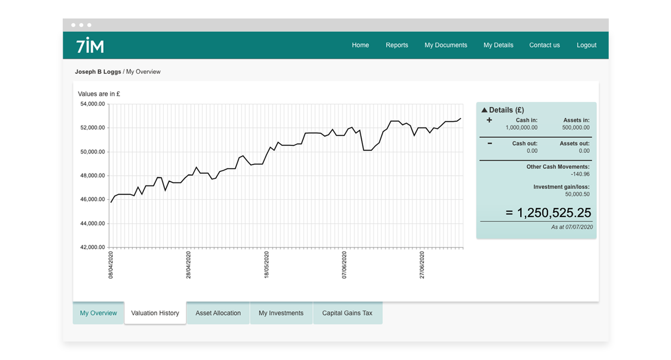Click the Cash in value 1,000,000.00

(x=521, y=127)
